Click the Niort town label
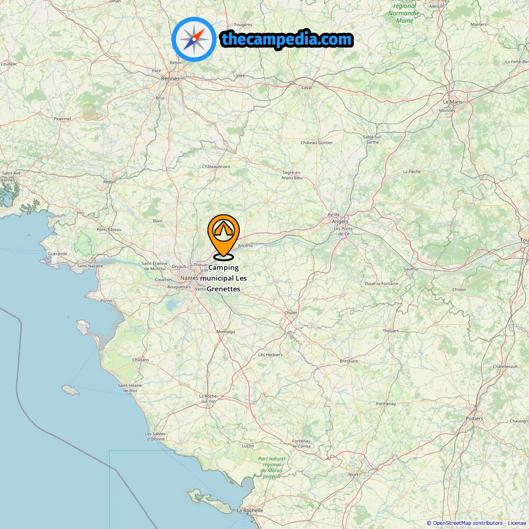 (x=353, y=474)
